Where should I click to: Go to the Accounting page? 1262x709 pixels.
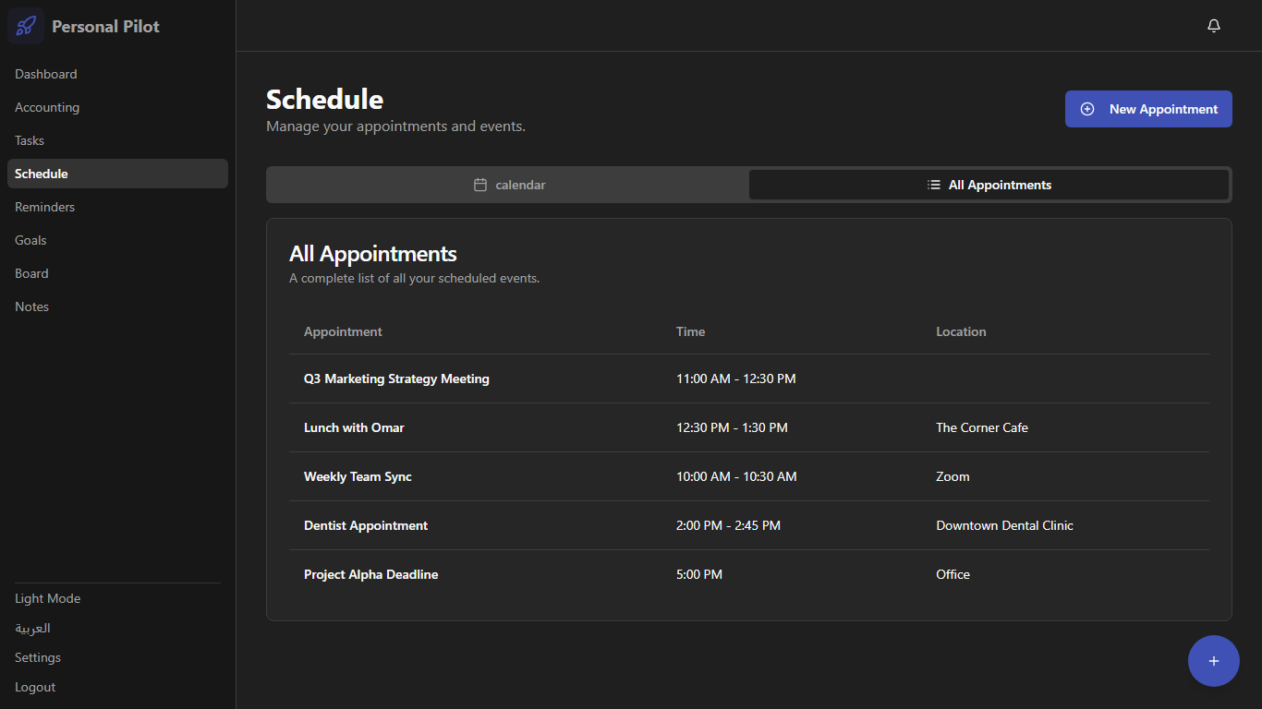(47, 107)
